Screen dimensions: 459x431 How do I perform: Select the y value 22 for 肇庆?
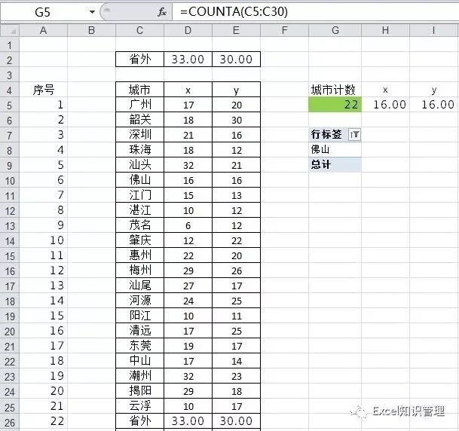coord(236,240)
